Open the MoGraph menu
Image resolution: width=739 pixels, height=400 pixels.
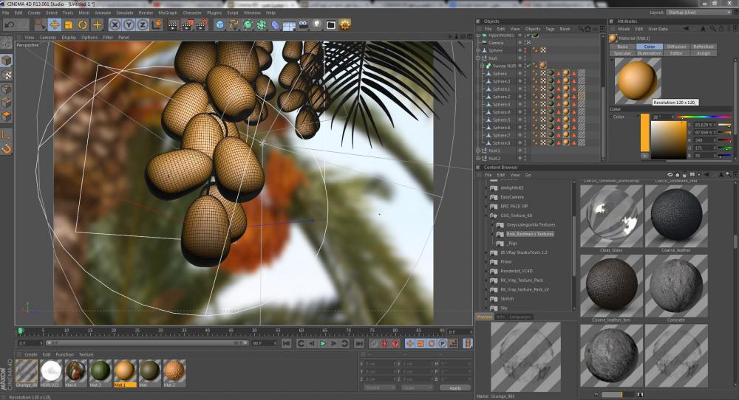[x=168, y=13]
